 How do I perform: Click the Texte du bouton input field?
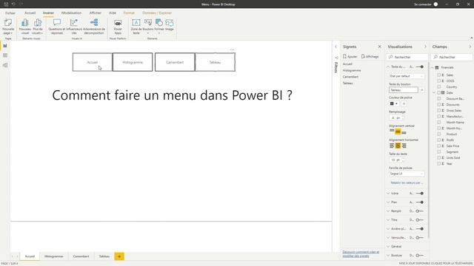(x=403, y=90)
